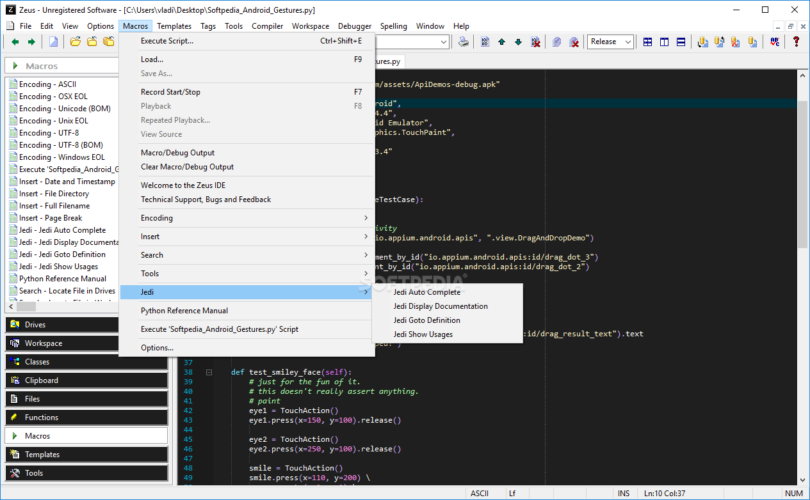This screenshot has width=810, height=500.
Task: Click the highlighted Jedi submenu entry
Action: point(247,292)
